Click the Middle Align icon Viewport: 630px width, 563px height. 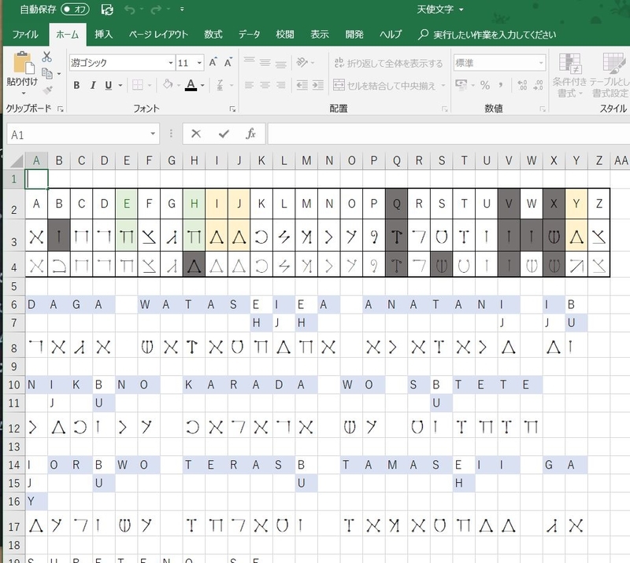click(x=265, y=62)
